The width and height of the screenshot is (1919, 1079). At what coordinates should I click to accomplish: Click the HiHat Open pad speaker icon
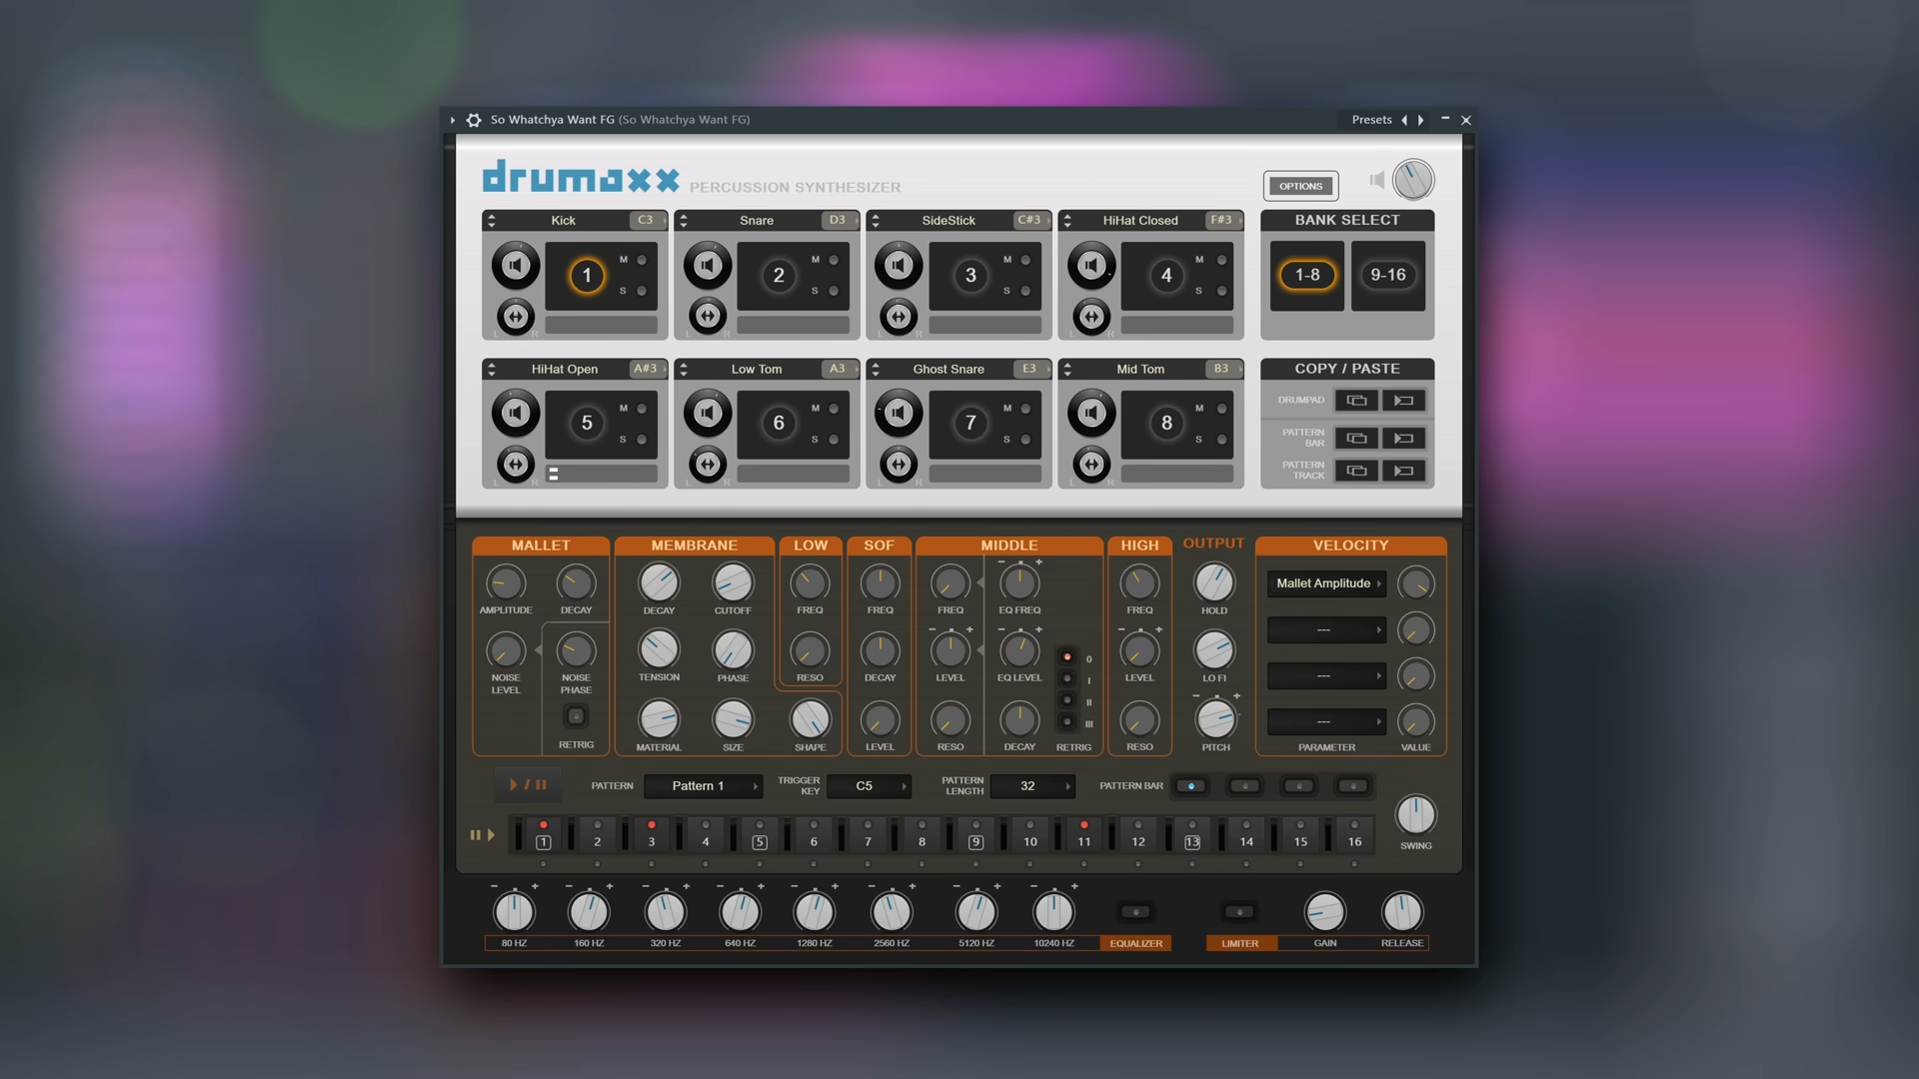click(516, 413)
